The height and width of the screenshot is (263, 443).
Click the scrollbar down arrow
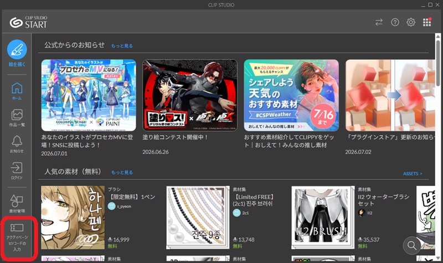tap(438, 258)
